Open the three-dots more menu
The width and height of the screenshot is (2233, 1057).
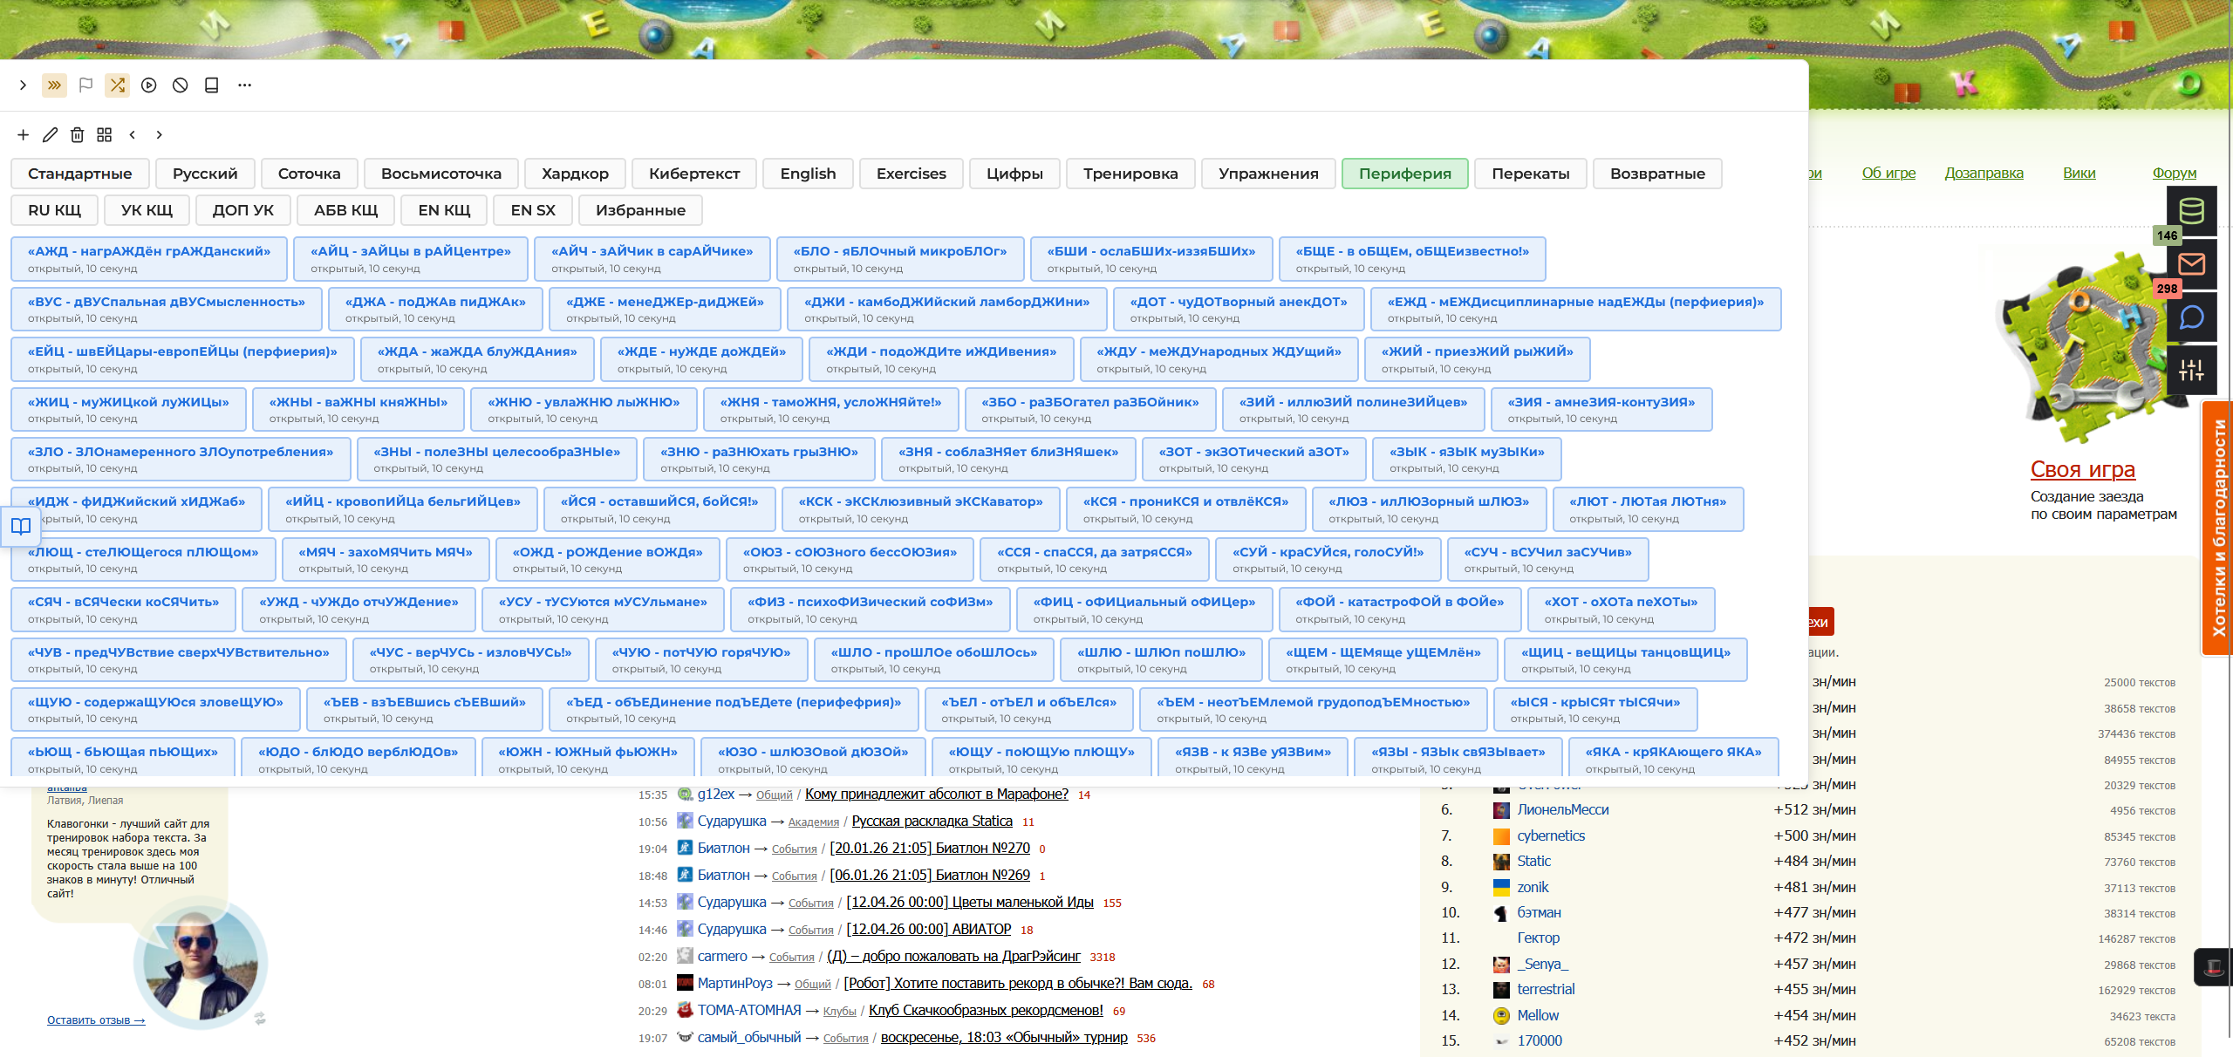[x=244, y=85]
